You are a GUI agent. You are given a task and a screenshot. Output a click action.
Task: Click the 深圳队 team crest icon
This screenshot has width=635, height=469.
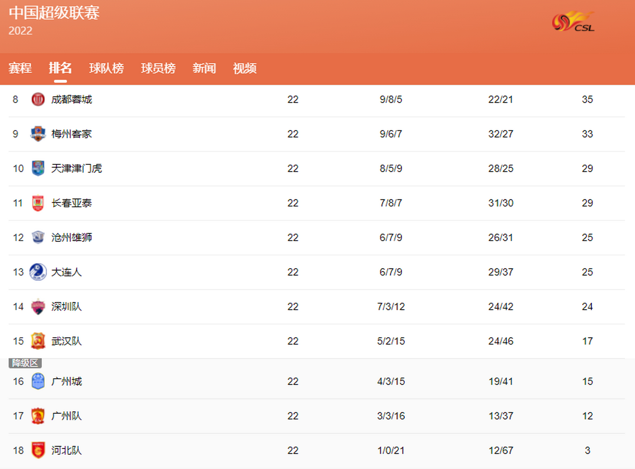tap(38, 307)
